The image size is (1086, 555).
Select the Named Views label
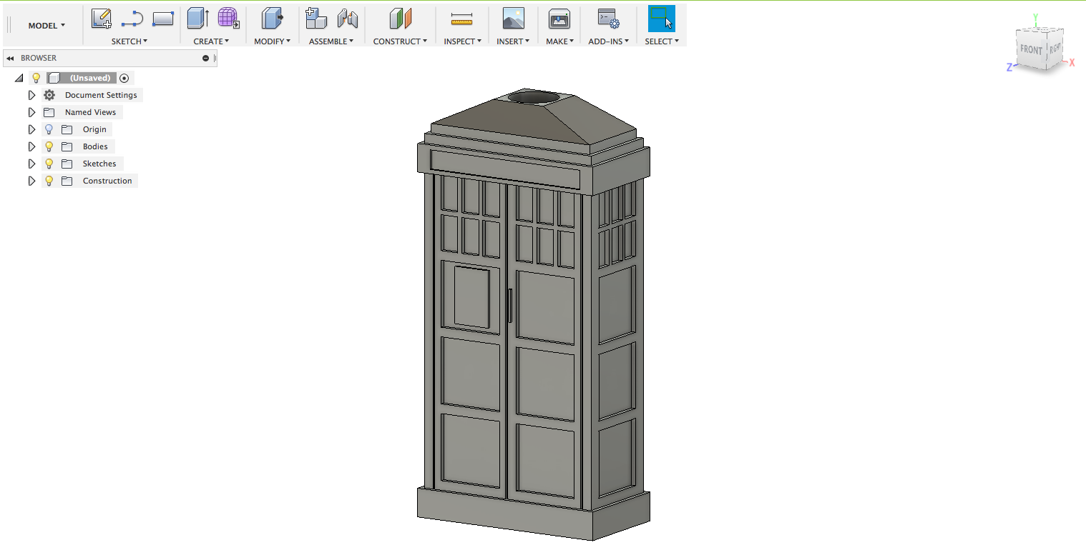[x=90, y=112]
